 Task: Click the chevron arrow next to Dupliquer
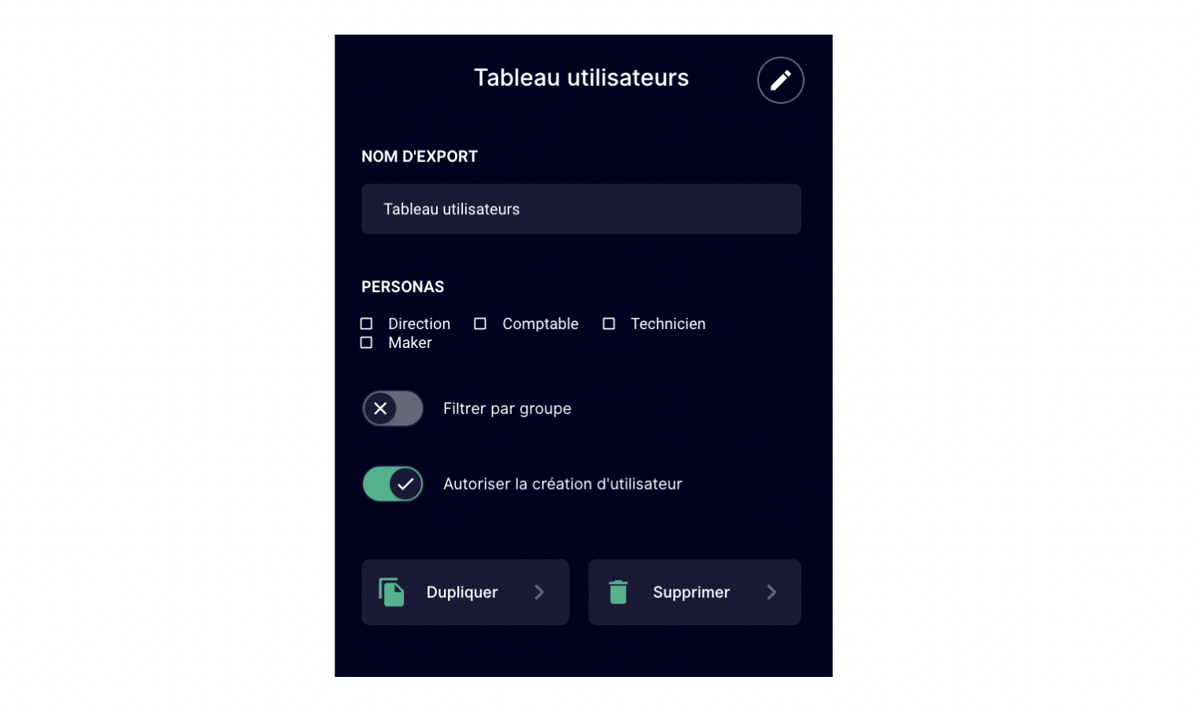539,592
